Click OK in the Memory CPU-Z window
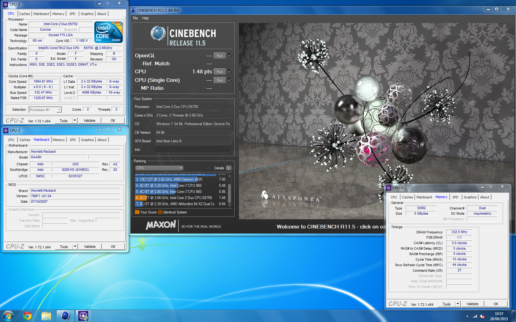Image resolution: width=516 pixels, height=322 pixels. [496, 304]
